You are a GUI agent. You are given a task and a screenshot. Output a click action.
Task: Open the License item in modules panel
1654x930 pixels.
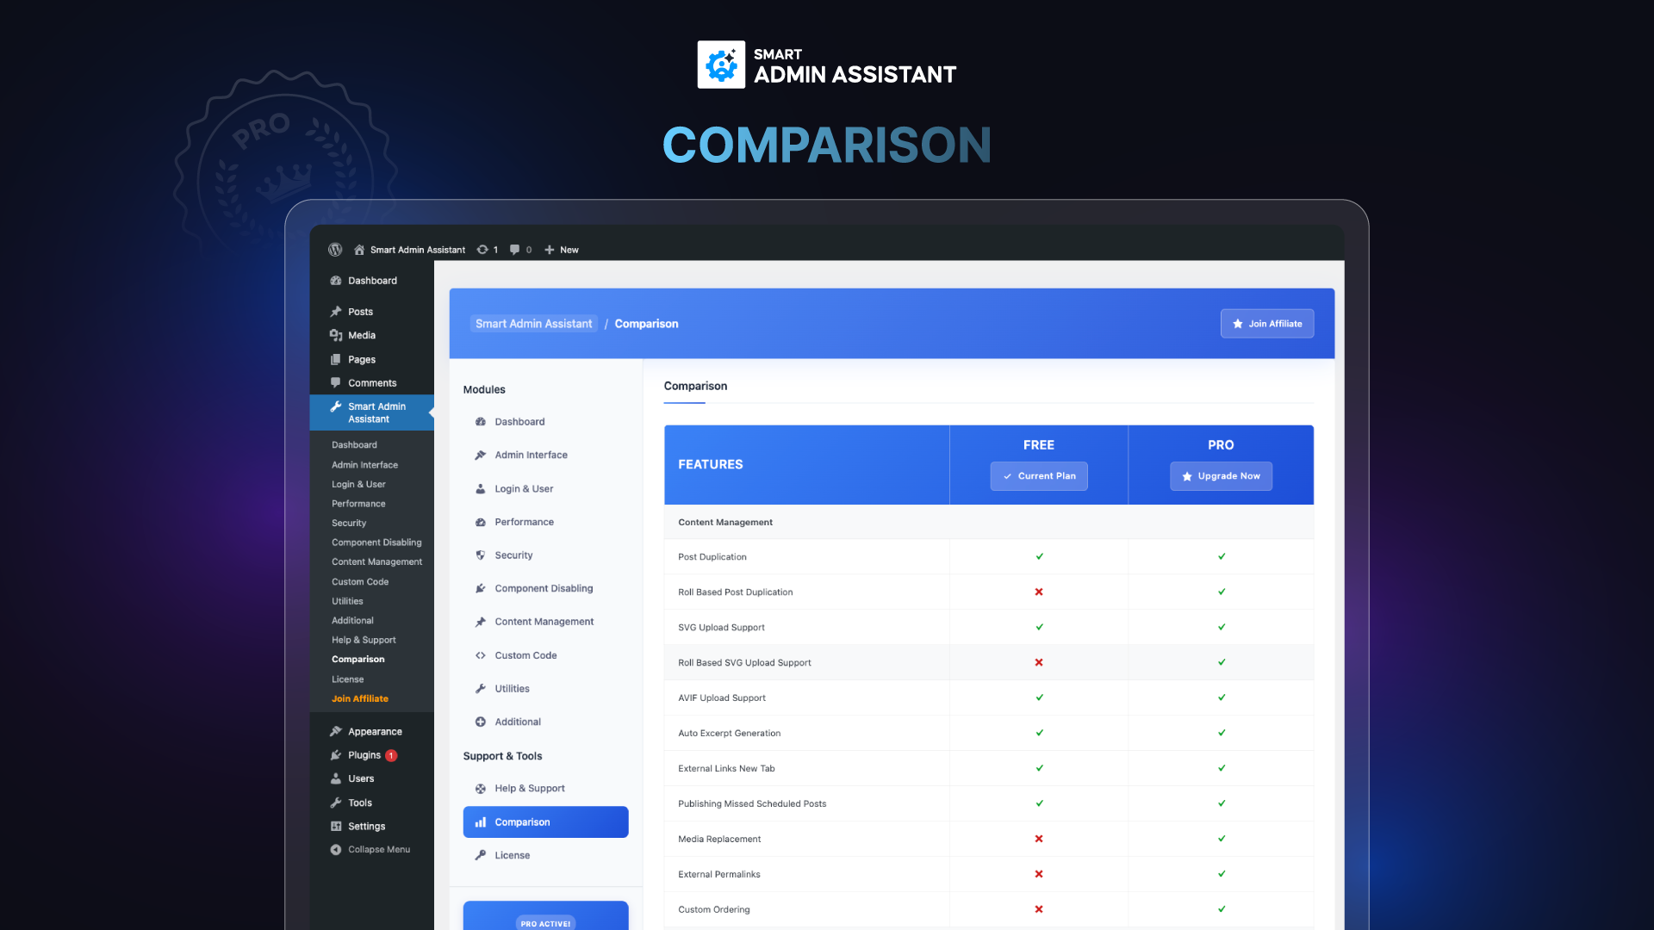click(x=512, y=856)
